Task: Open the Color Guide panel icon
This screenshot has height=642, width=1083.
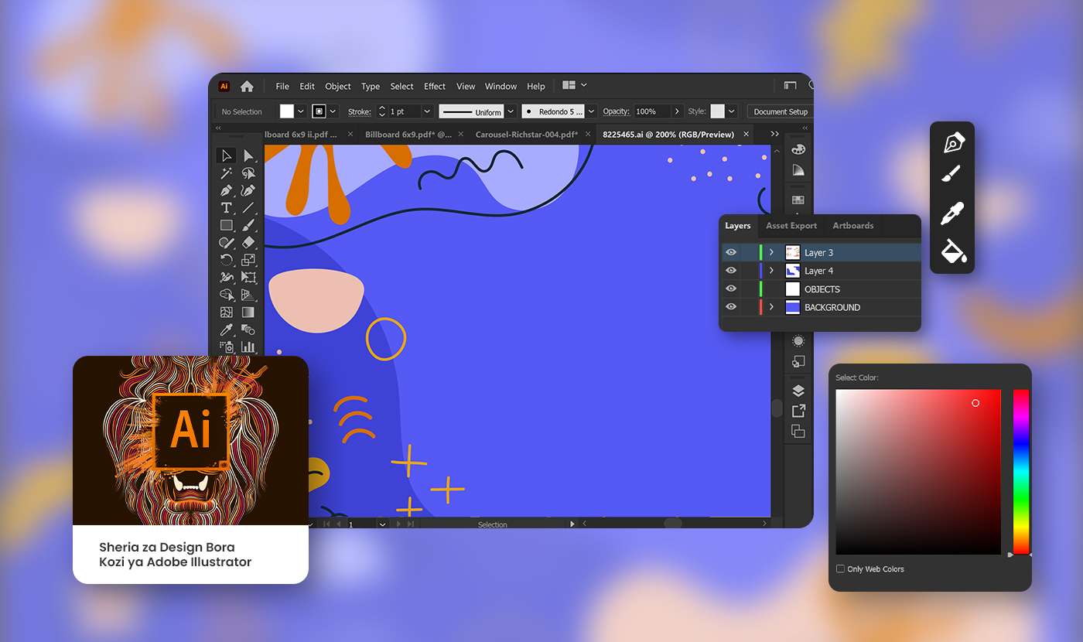Action: click(798, 169)
